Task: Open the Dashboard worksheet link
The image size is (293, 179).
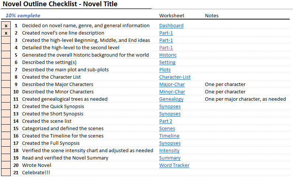Action: [x=171, y=26]
